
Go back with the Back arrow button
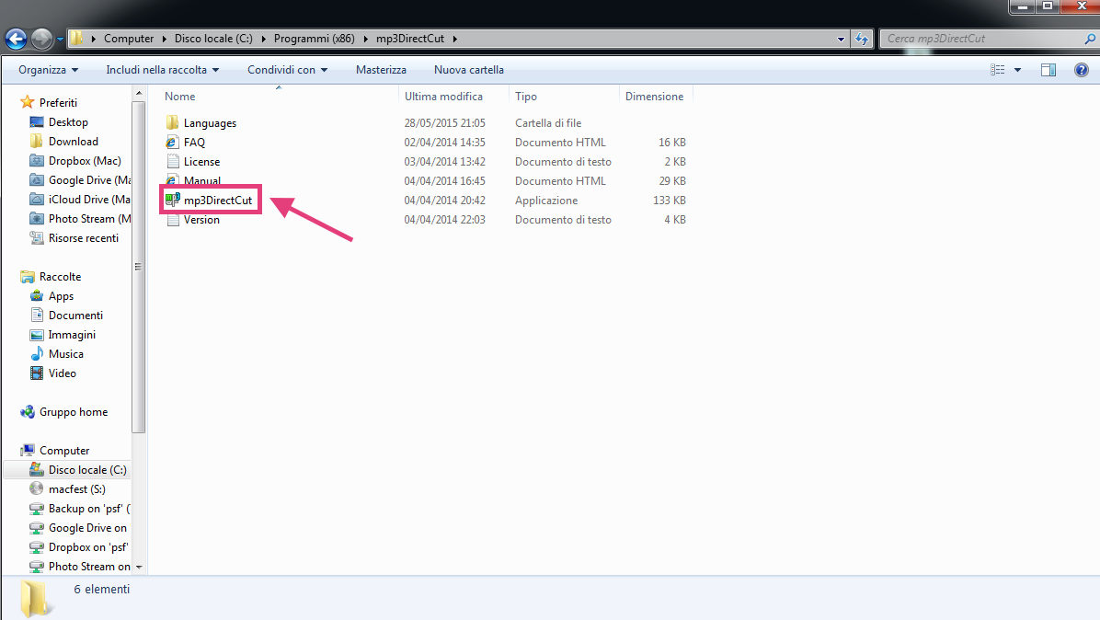point(16,39)
